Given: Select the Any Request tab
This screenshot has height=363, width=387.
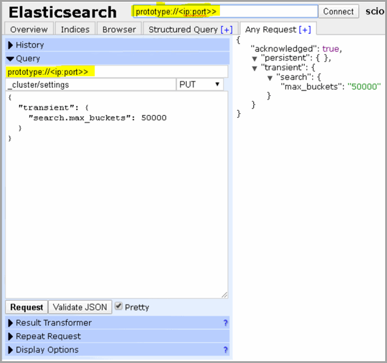Looking at the screenshot, I should (x=270, y=29).
